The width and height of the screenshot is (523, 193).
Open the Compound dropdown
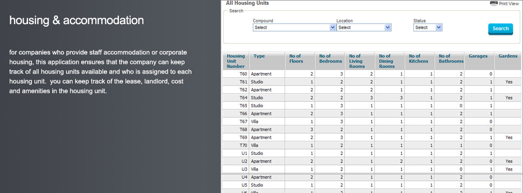[x=294, y=27]
